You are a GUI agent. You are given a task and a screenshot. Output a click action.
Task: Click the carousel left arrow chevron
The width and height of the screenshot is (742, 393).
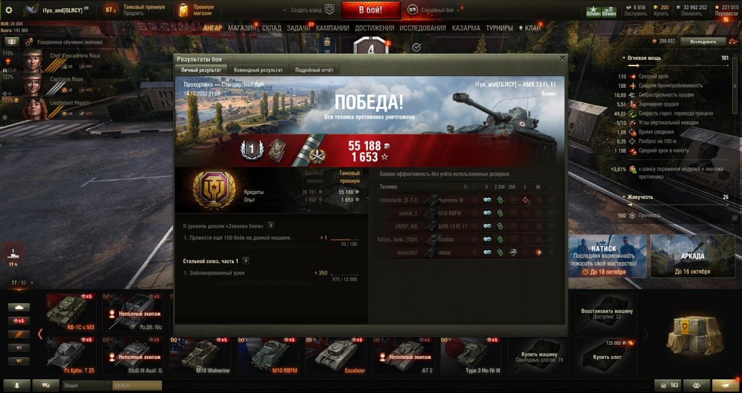(x=40, y=334)
